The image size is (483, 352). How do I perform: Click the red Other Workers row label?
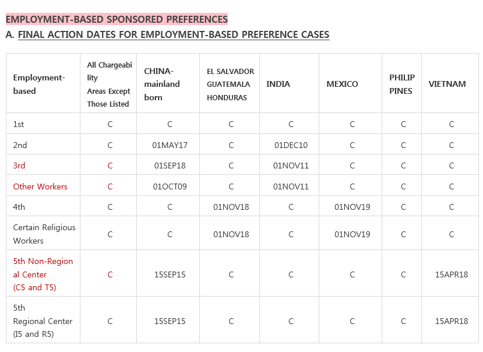(x=40, y=186)
